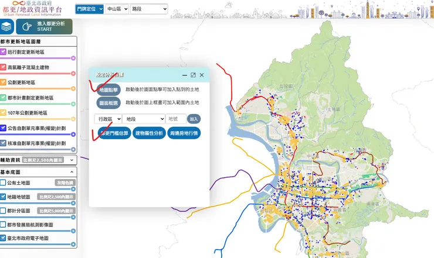Adjust the 公劃更新地區 opacity slider handle
The width and height of the screenshot is (434, 258).
click(x=73, y=88)
